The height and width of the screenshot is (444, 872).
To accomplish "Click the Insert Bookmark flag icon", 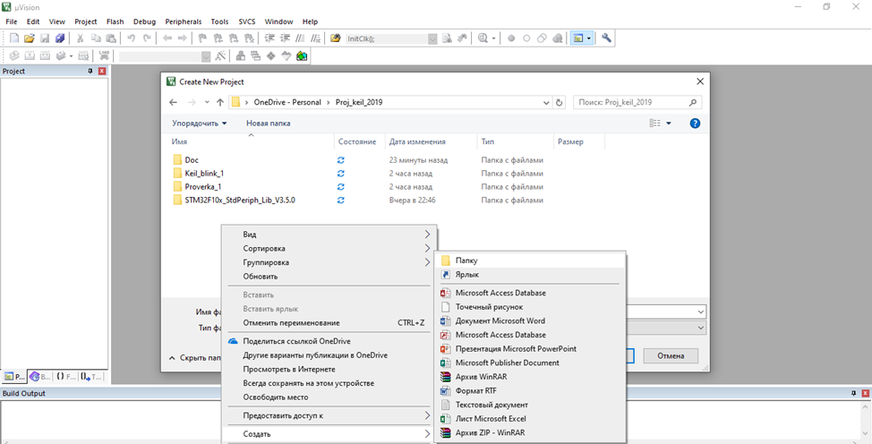I will pyautogui.click(x=203, y=38).
